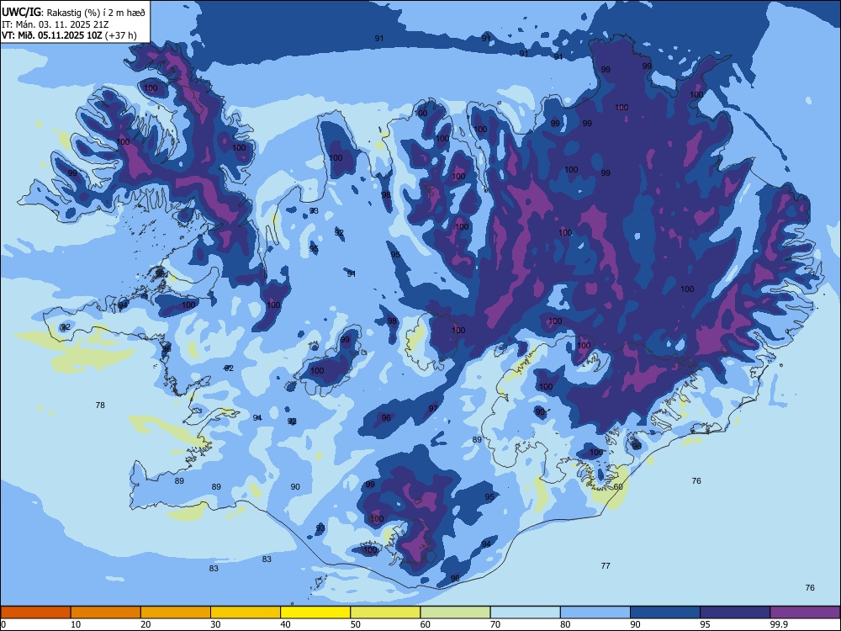Select the 30–40 golden legend swatch
The width and height of the screenshot is (841, 631).
click(246, 612)
